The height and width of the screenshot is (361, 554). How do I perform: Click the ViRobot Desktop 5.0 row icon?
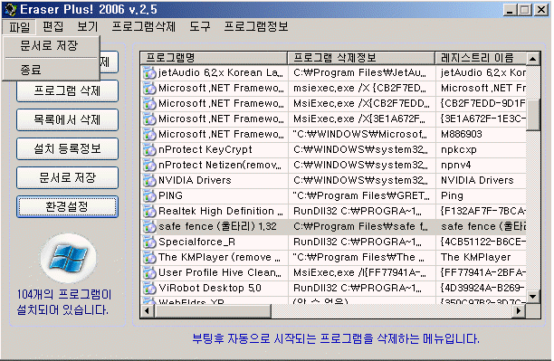pos(149,289)
